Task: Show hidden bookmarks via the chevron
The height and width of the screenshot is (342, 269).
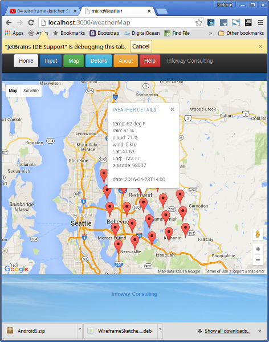Action: [x=210, y=33]
